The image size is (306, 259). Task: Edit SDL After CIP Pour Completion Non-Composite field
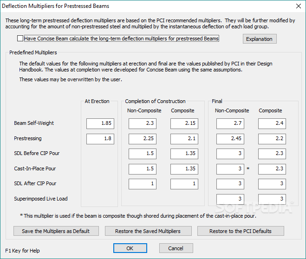pyautogui.click(x=143, y=184)
